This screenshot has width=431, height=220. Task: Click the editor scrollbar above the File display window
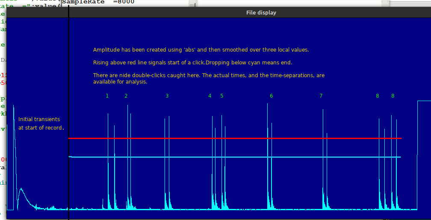click(x=192, y=3)
